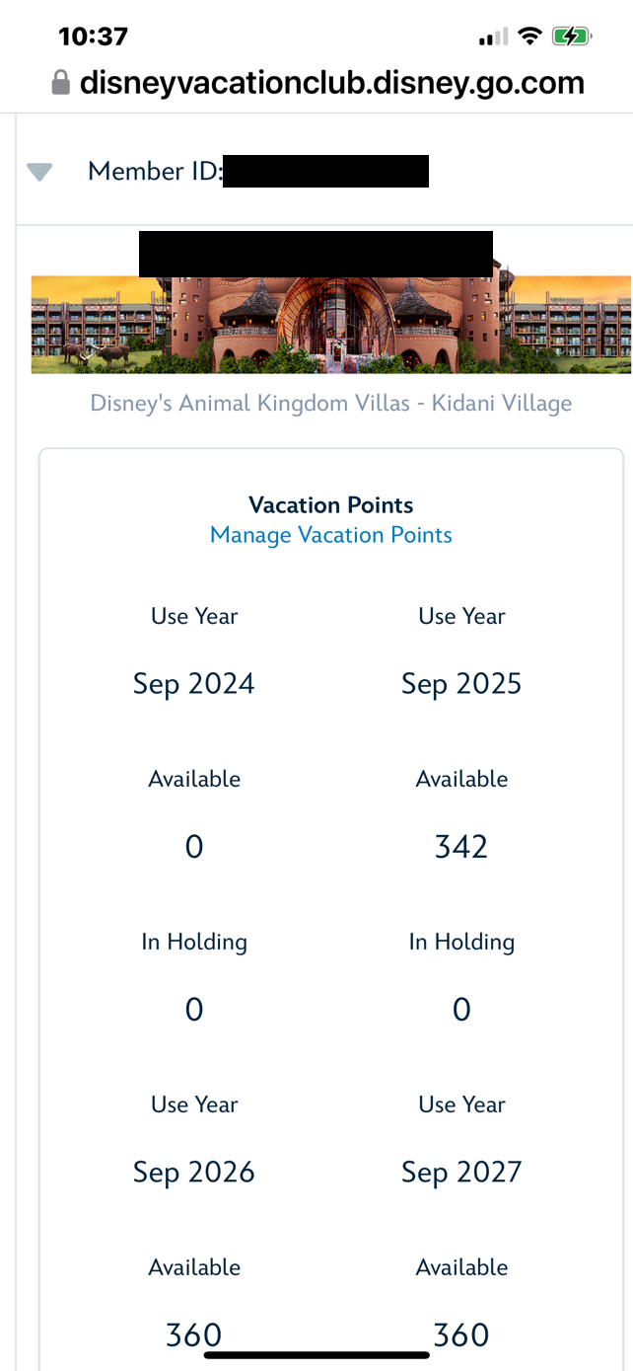633x1371 pixels.
Task: Click the Disney's Animal Kingdom Villas caption
Action: (x=331, y=403)
